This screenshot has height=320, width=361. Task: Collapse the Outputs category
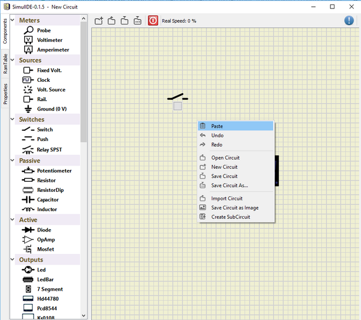pyautogui.click(x=12, y=260)
